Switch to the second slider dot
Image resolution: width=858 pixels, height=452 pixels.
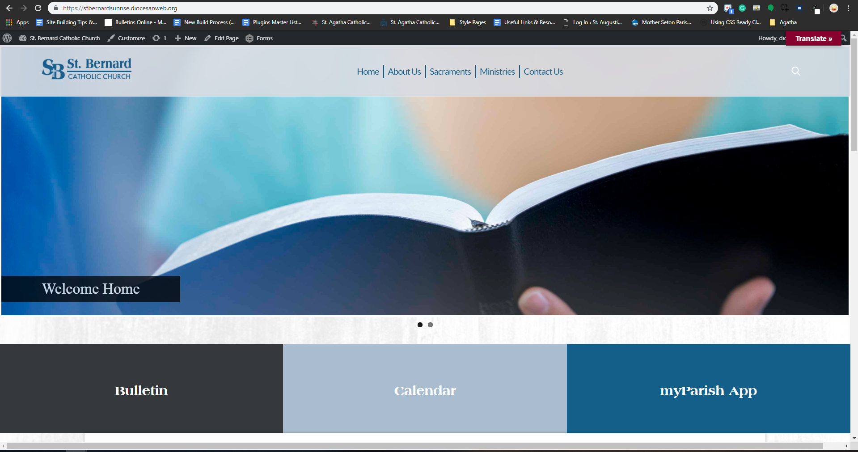coord(430,325)
